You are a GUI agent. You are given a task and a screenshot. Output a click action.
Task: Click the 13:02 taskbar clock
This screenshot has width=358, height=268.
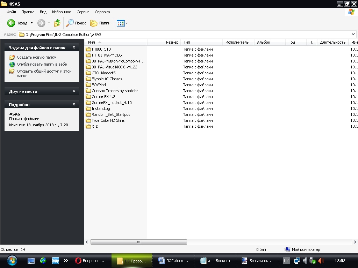pyautogui.click(x=340, y=261)
